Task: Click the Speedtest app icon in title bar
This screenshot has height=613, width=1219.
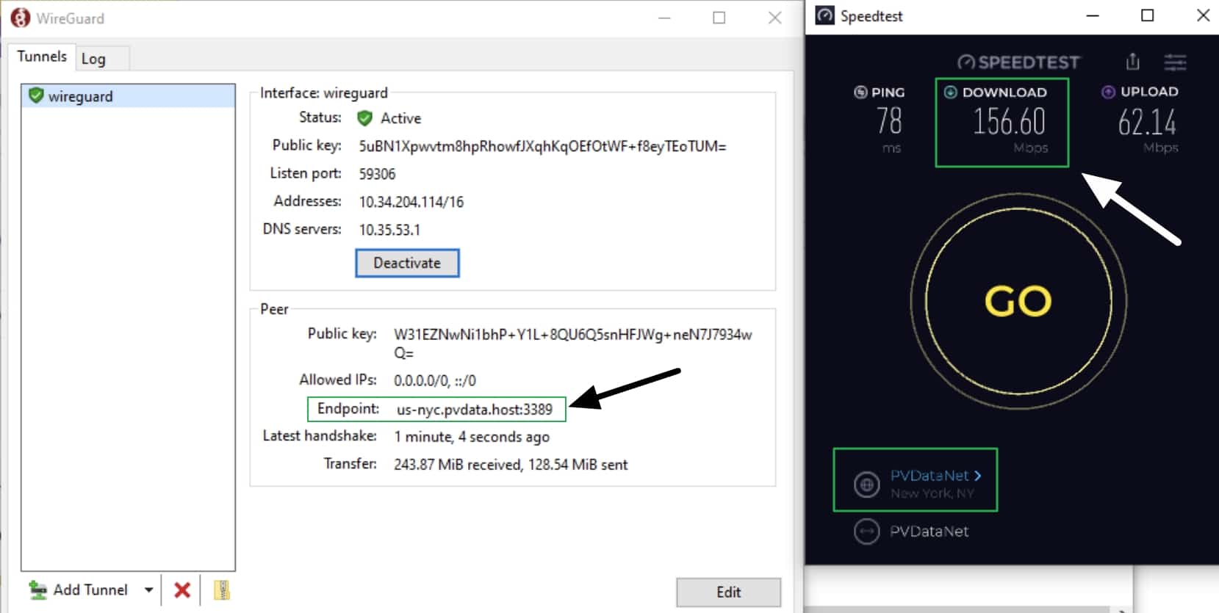Action: point(825,15)
